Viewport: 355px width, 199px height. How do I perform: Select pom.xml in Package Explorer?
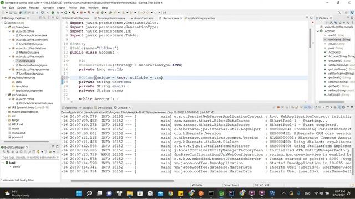tap(17, 137)
